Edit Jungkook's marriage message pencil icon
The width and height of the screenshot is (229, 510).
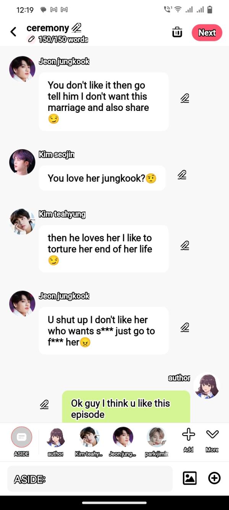click(185, 98)
